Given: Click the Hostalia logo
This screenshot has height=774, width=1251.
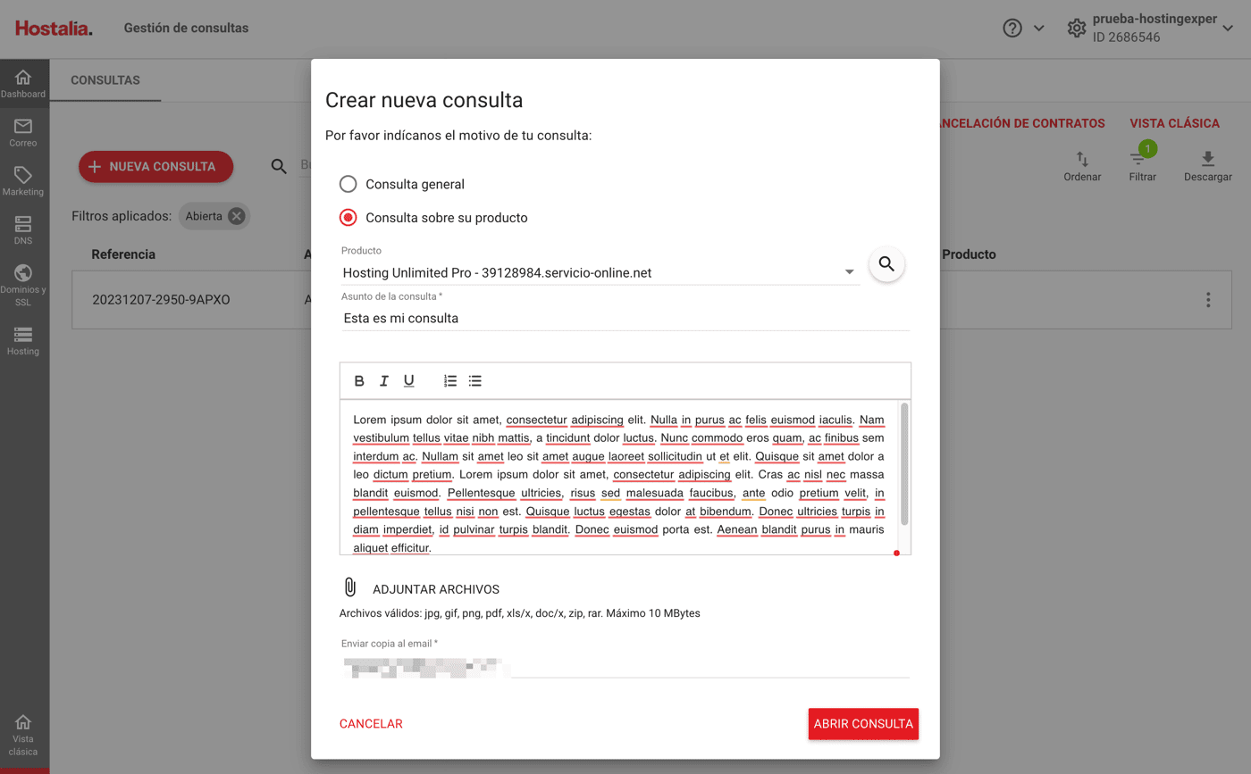Looking at the screenshot, I should click(54, 29).
